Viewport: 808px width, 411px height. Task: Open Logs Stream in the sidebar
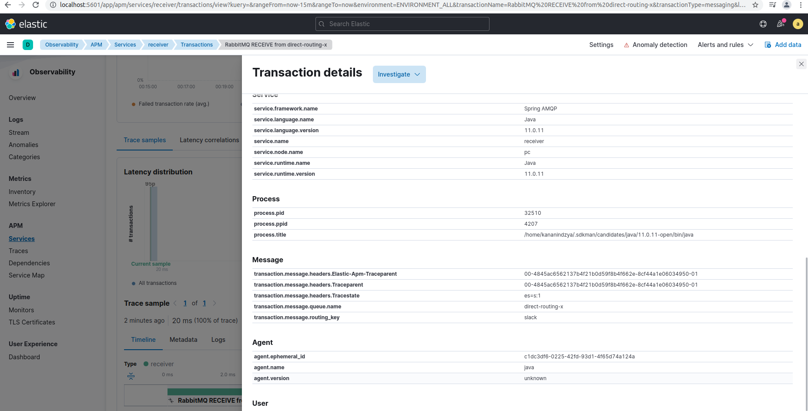pos(19,133)
